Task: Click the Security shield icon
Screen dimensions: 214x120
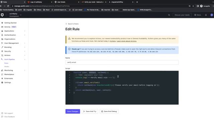Action: point(2,51)
